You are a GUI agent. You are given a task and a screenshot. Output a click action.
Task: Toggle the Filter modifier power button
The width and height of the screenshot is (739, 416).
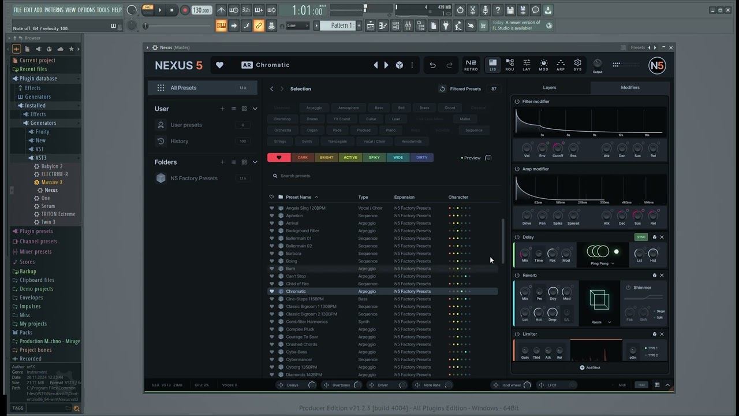point(517,102)
